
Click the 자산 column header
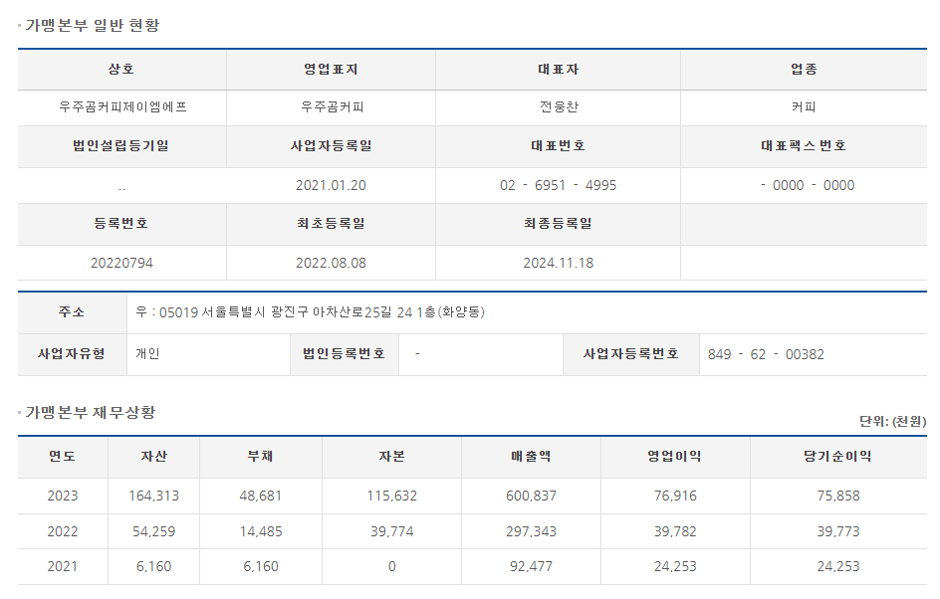[x=154, y=457]
